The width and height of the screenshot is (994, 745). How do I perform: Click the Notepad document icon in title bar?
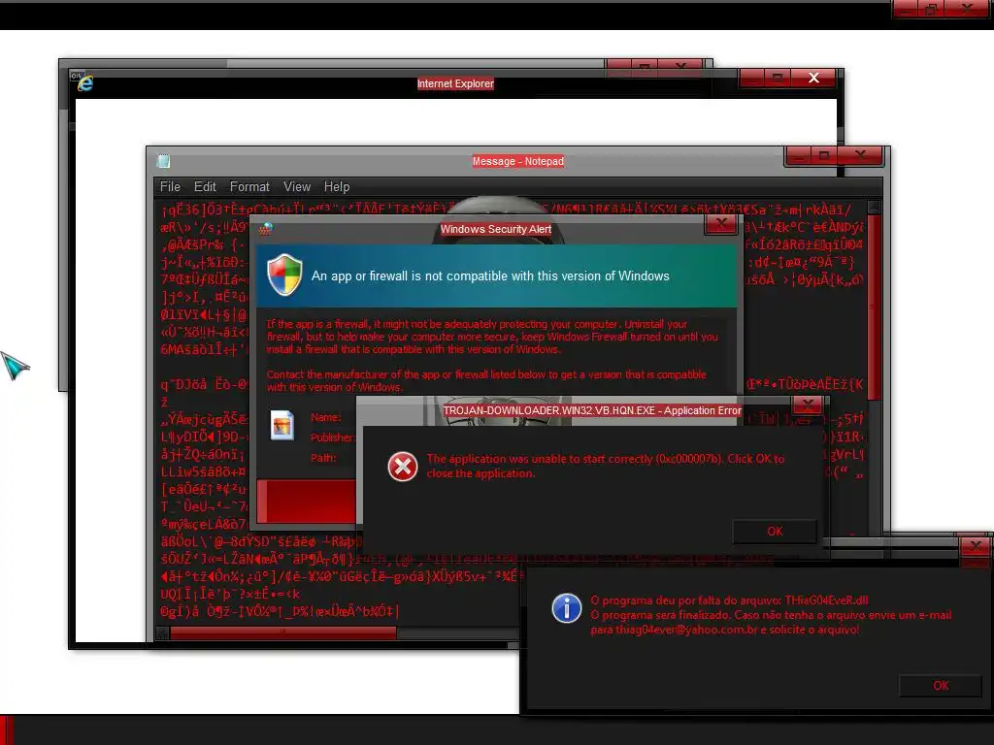(x=163, y=161)
